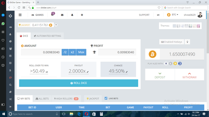Switch to Ethereum coin icon
Image resolution: width=209 pixels, height=117 pixels.
click(166, 64)
